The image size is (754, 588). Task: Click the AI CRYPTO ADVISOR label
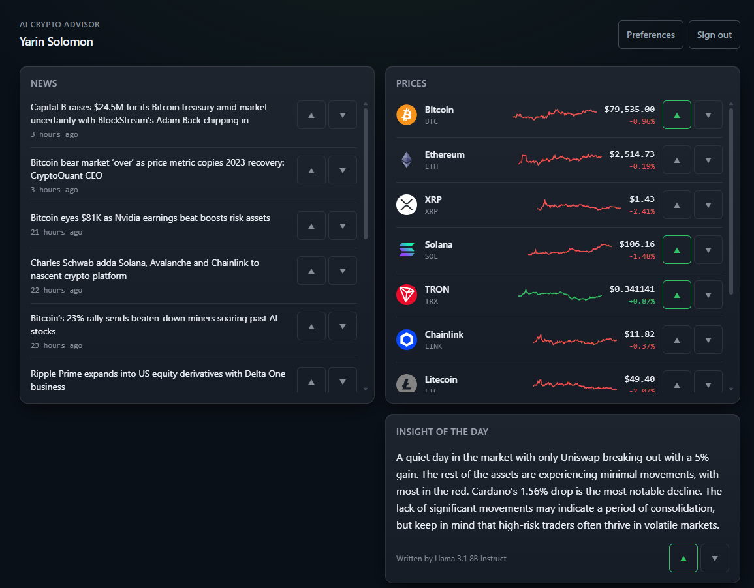point(59,25)
